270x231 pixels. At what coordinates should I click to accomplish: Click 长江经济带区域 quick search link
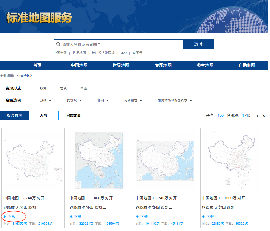coord(103,53)
